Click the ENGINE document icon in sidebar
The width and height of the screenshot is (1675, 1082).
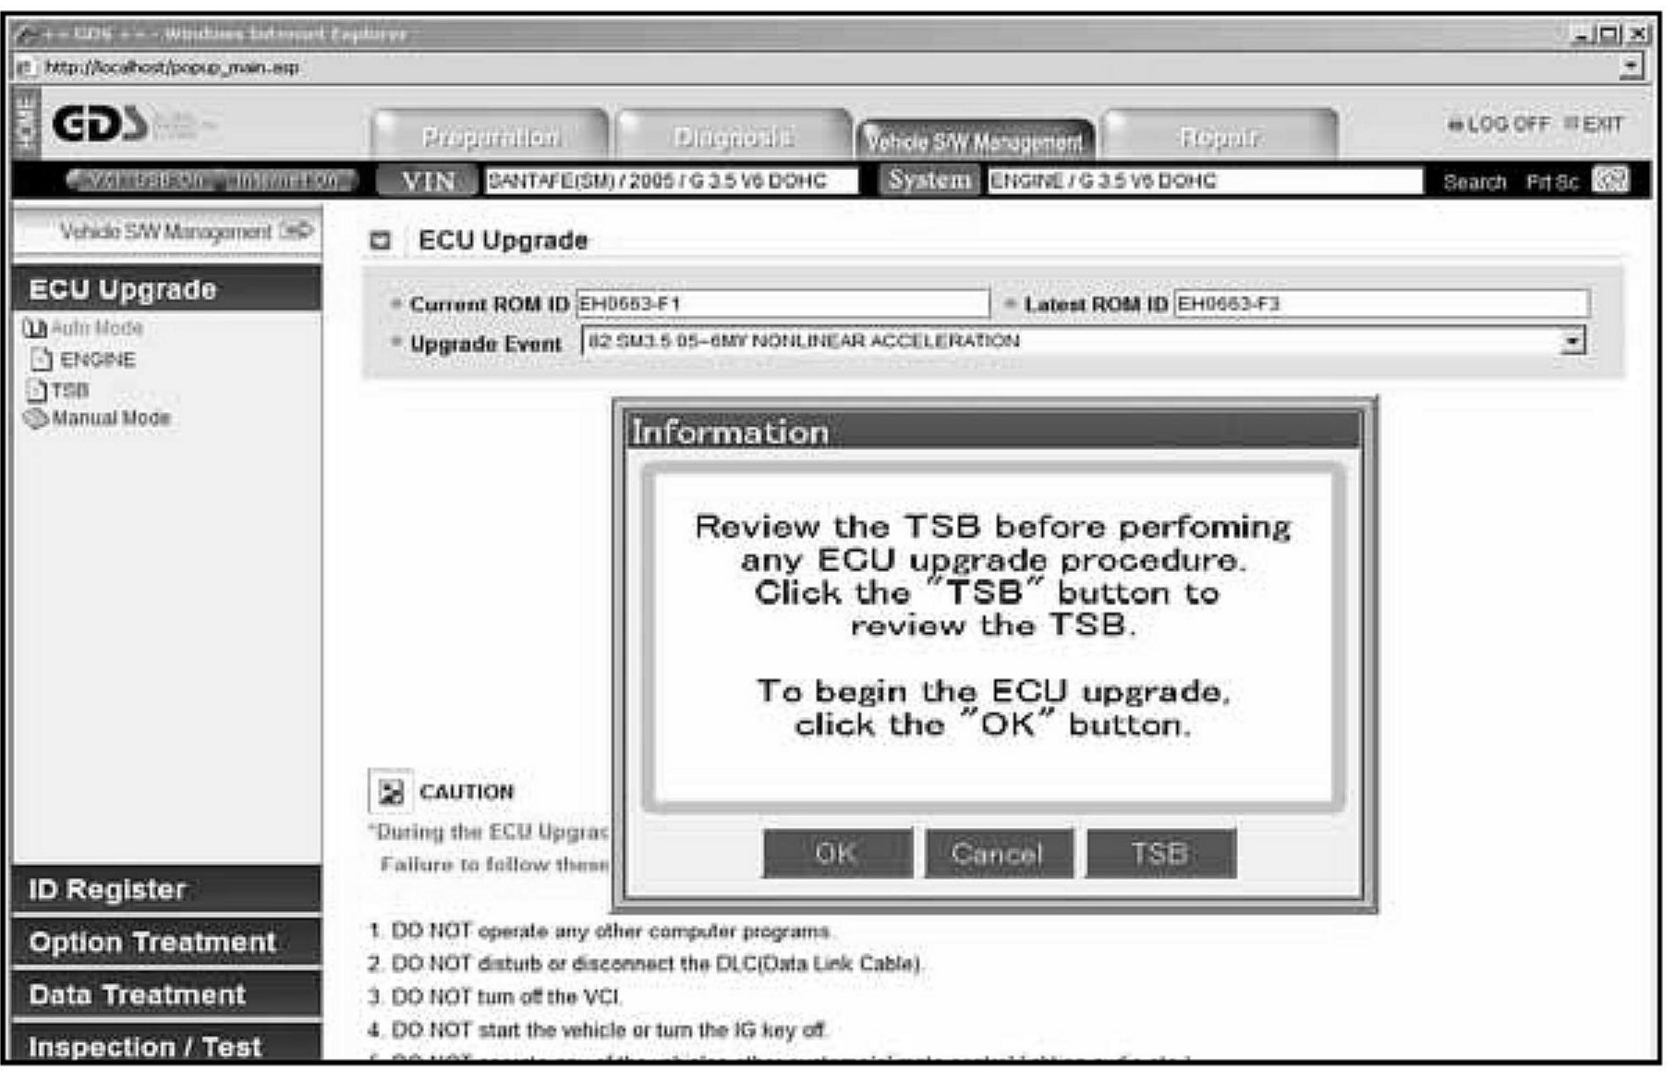[42, 359]
